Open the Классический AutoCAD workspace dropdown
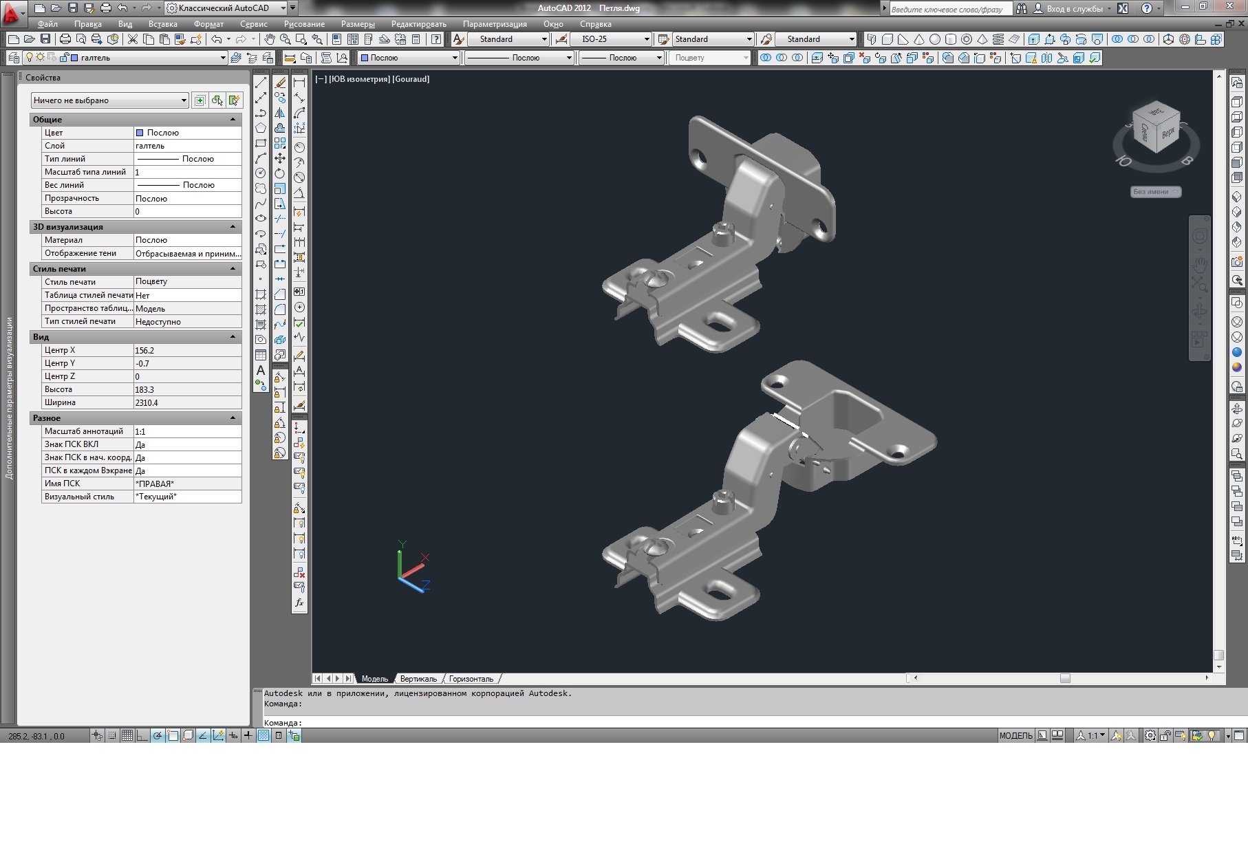Image resolution: width=1248 pixels, height=857 pixels. click(226, 8)
